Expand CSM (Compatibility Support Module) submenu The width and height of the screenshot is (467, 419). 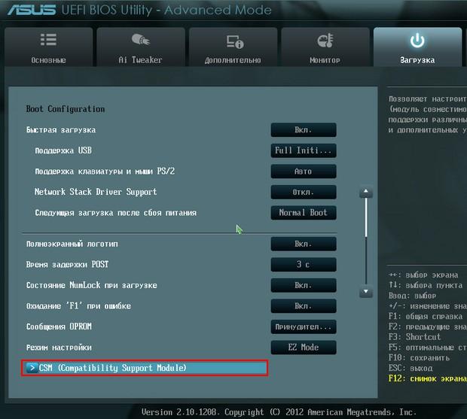(145, 368)
